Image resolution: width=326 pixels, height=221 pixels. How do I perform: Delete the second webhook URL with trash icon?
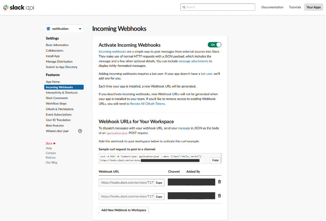point(219,196)
